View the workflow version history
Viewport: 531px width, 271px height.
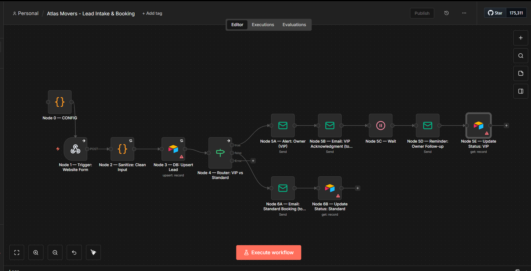coord(446,13)
